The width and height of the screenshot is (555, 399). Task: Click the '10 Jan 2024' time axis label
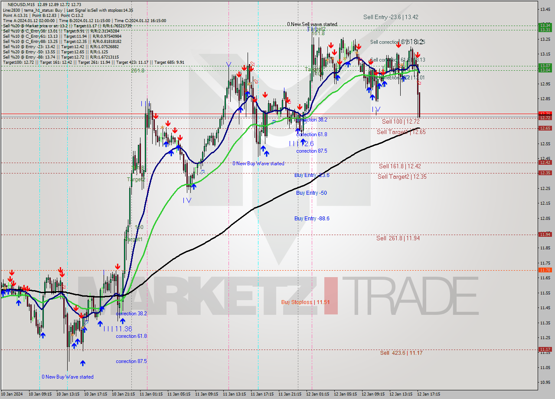coord(12,394)
